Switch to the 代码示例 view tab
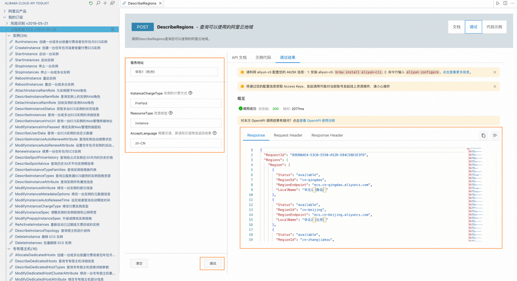Viewport: 517px width, 281px height. [x=494, y=27]
